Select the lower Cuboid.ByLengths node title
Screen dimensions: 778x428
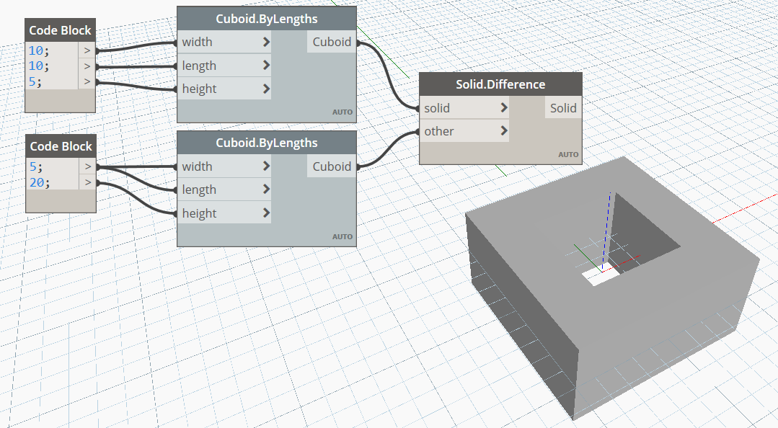pos(267,143)
